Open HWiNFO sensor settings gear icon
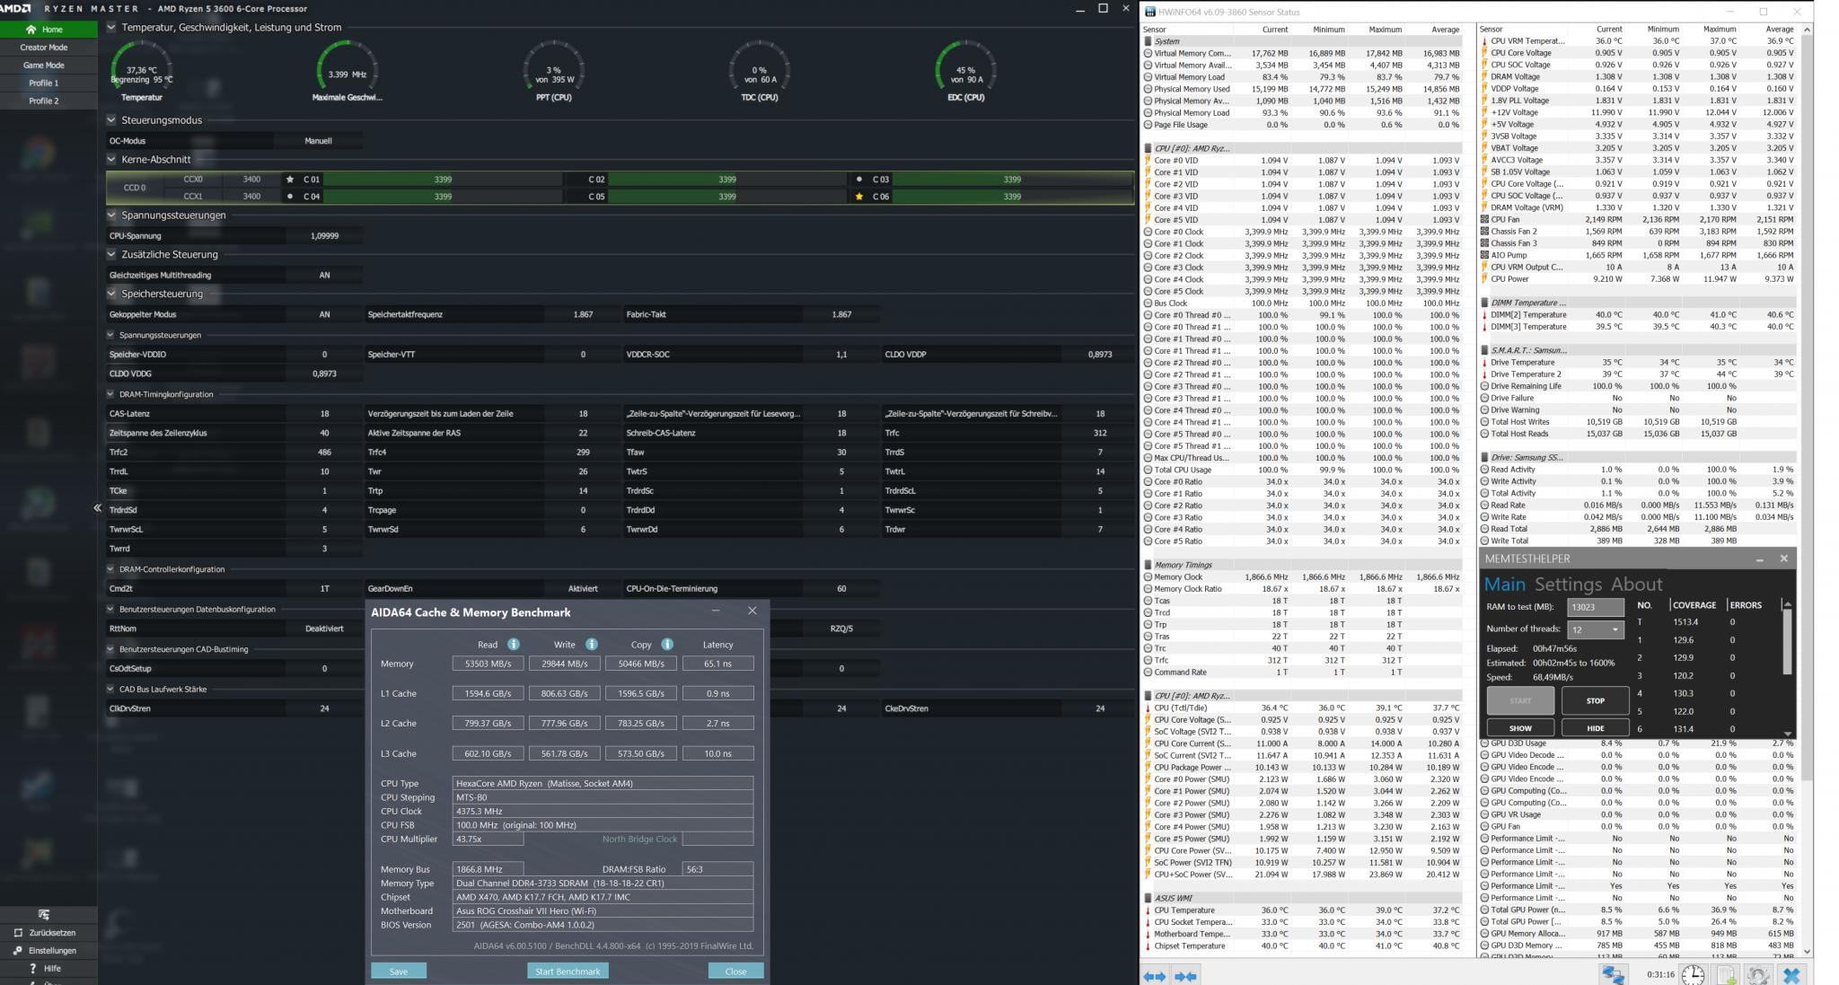This screenshot has height=985, width=1839. coord(1758,975)
